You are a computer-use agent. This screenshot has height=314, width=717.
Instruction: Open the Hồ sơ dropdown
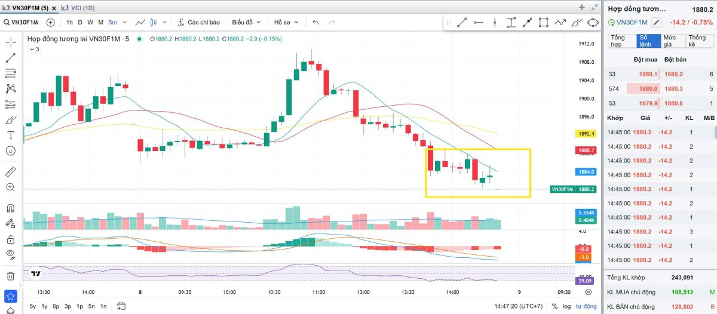tap(286, 22)
